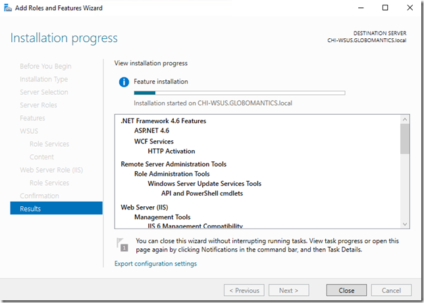Screen dimensions: 424x303
Task: Click the notifications flag icon
Action: [x=122, y=244]
